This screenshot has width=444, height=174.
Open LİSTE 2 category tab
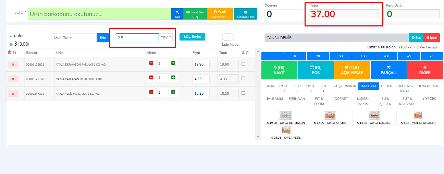click(284, 88)
